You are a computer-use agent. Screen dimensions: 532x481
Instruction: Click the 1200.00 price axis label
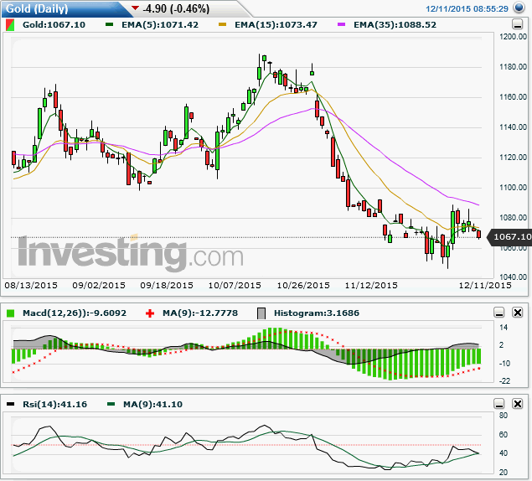(x=513, y=37)
